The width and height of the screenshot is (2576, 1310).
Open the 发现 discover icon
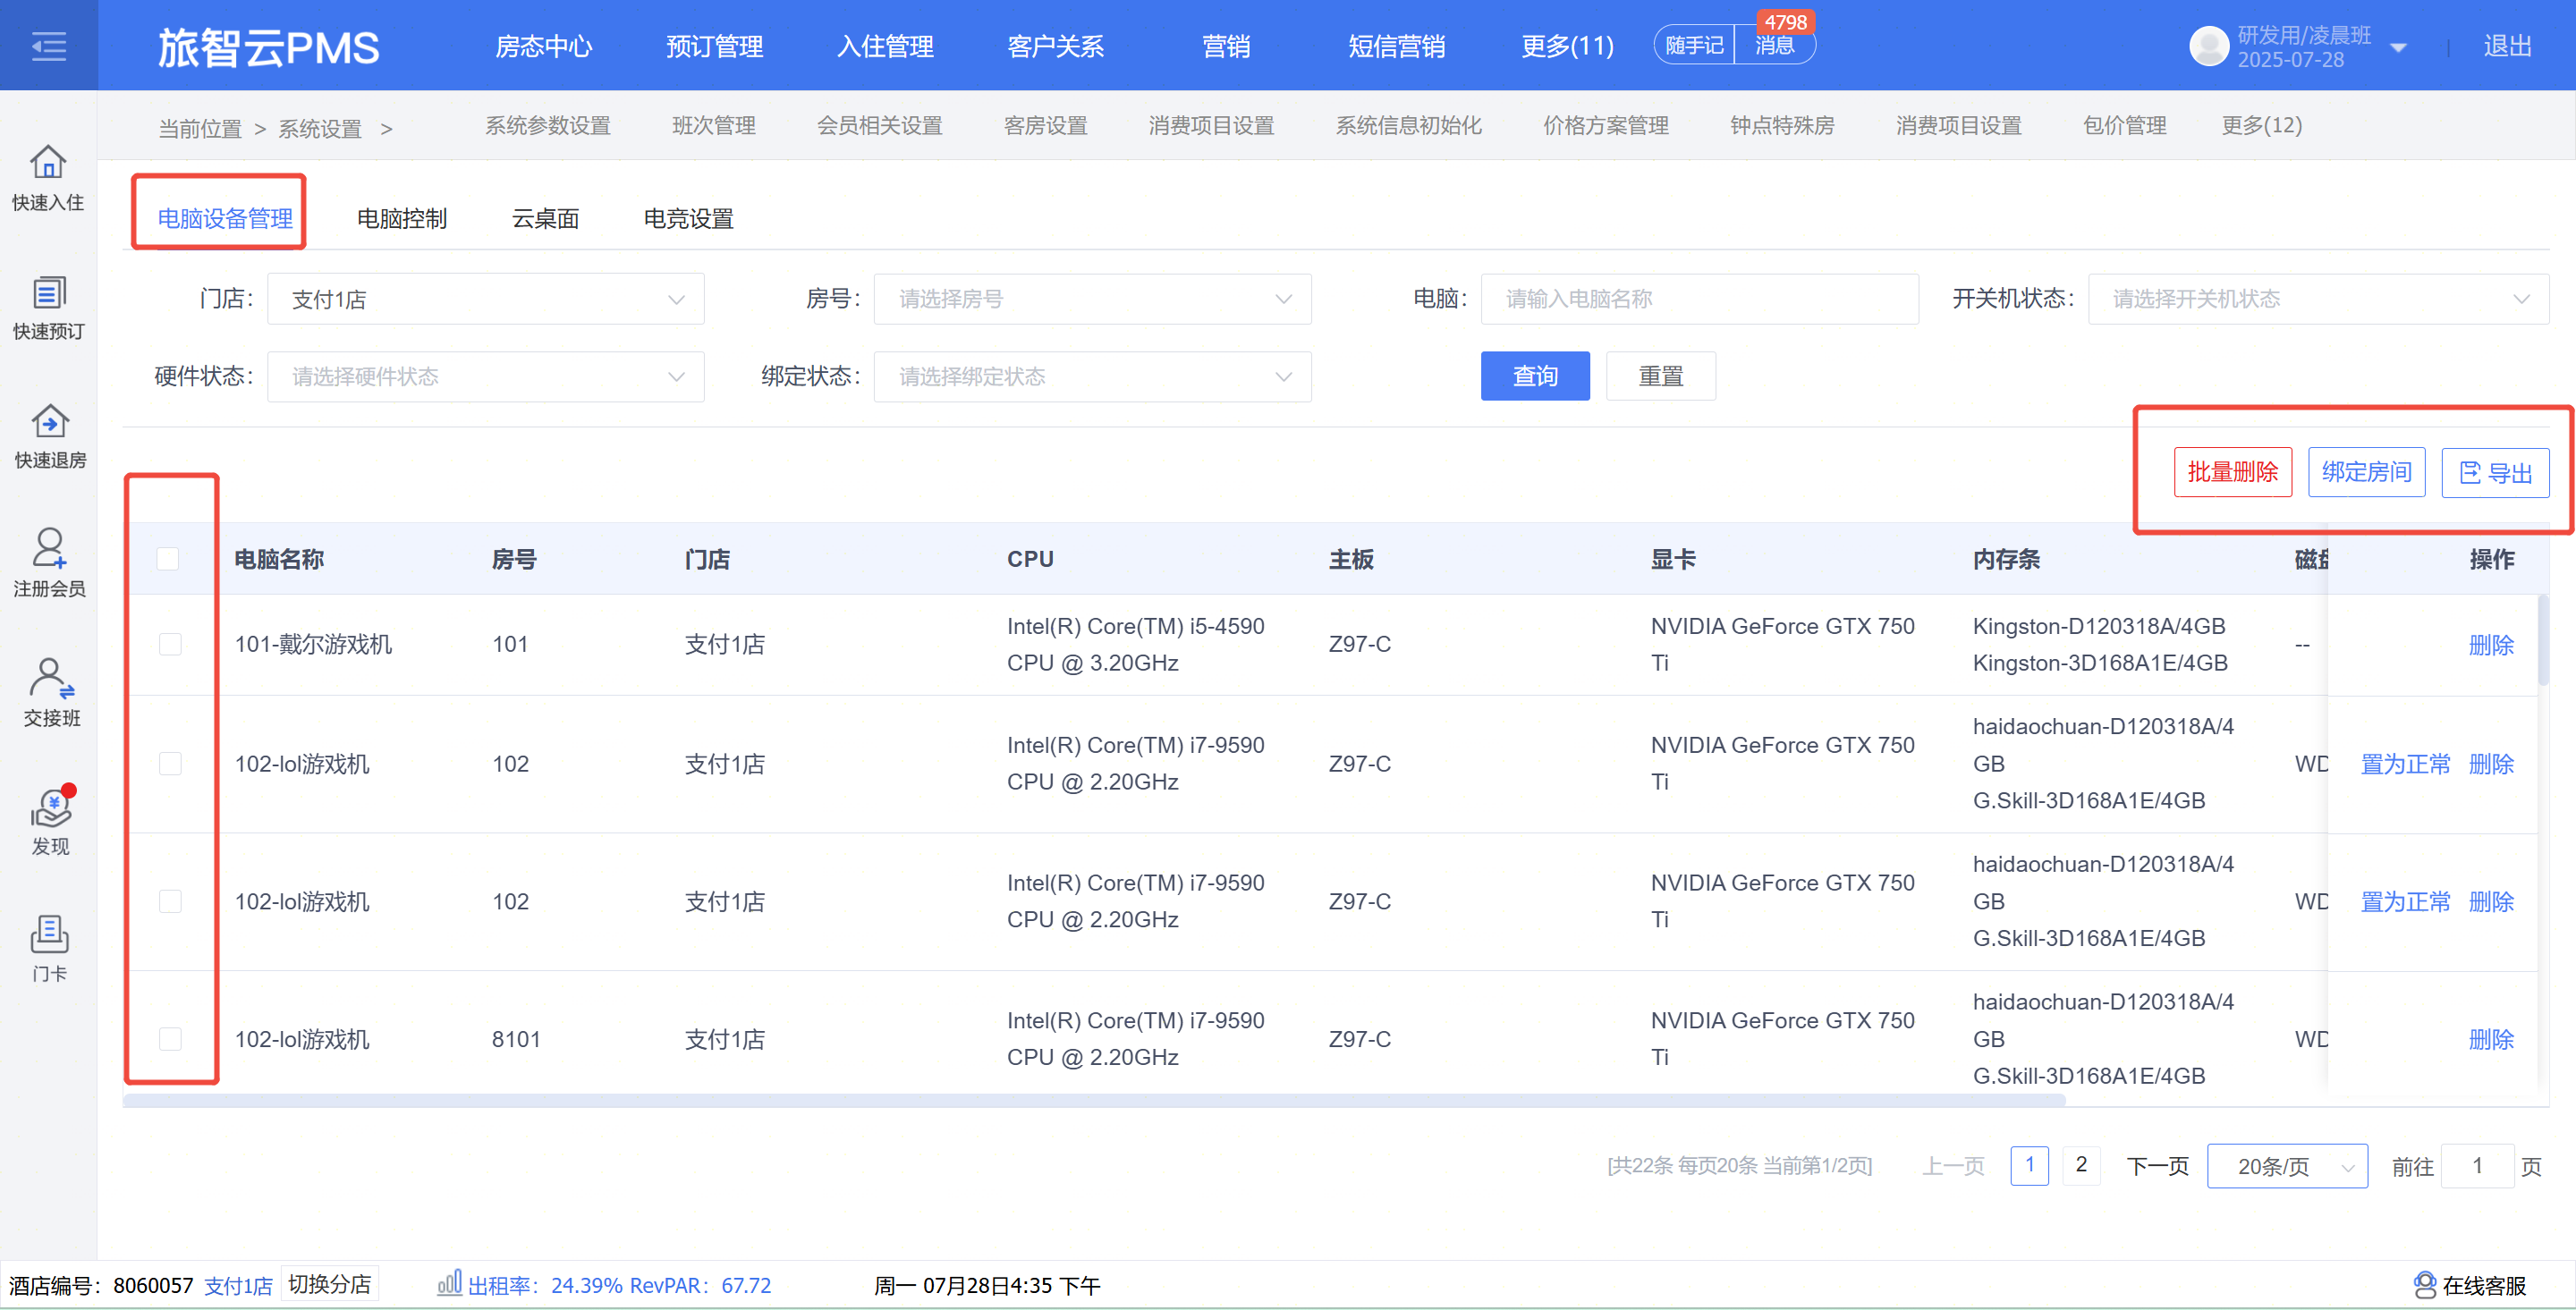click(x=51, y=807)
